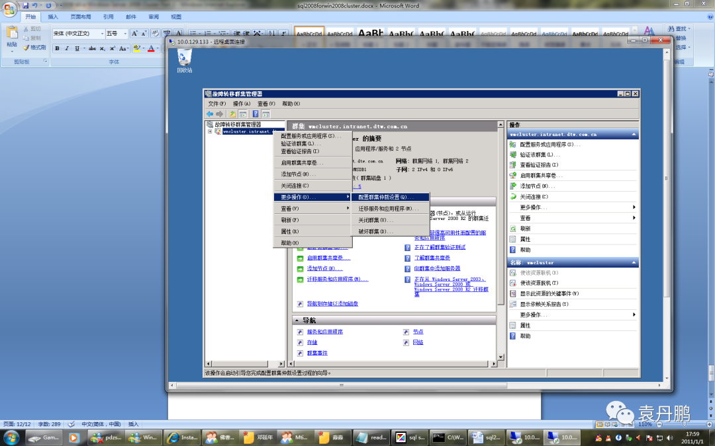Open the 导航到存储以添加磁盘 link
715x446 pixels.
click(x=332, y=303)
